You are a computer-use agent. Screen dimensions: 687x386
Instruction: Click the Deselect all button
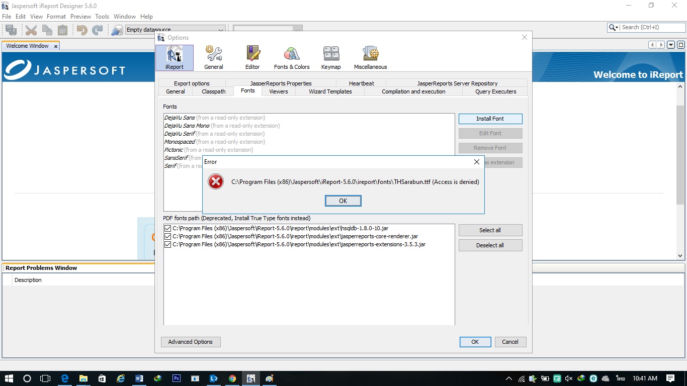point(490,245)
